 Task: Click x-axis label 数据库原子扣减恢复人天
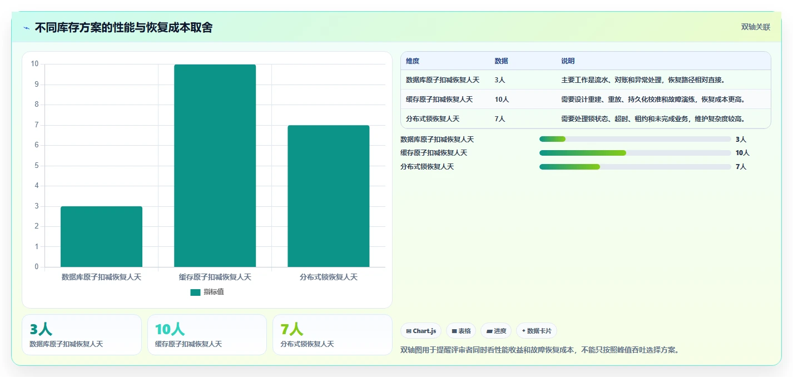coord(101,277)
